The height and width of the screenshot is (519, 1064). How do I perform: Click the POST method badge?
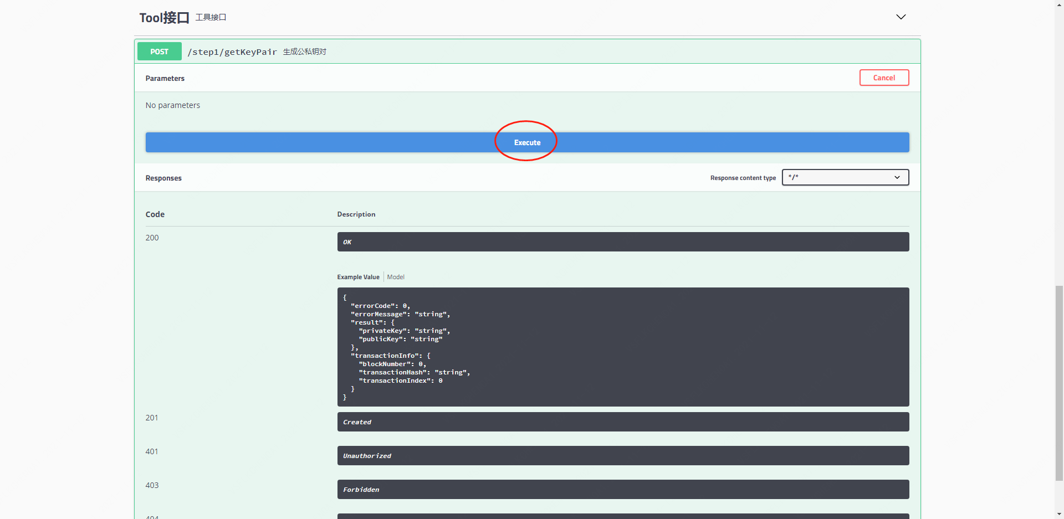(160, 52)
